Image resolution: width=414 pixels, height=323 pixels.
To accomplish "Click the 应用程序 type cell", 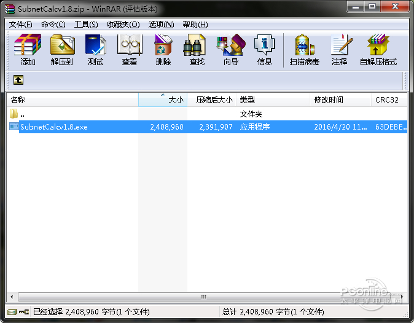I will (x=255, y=127).
